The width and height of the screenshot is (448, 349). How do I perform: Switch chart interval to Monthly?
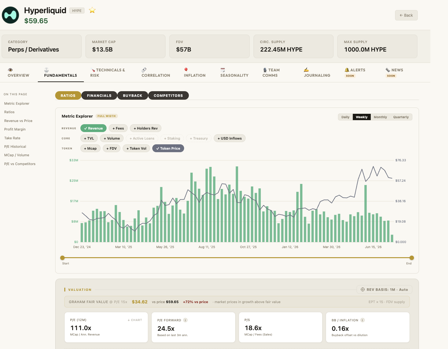(380, 117)
